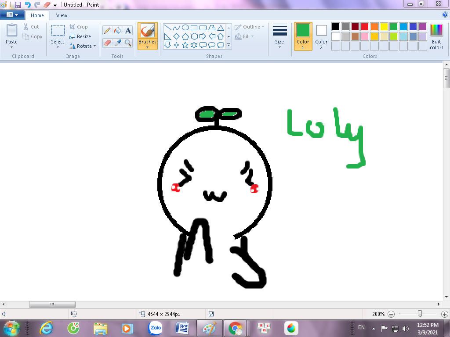Choose the Cloud callout shape

click(221, 45)
